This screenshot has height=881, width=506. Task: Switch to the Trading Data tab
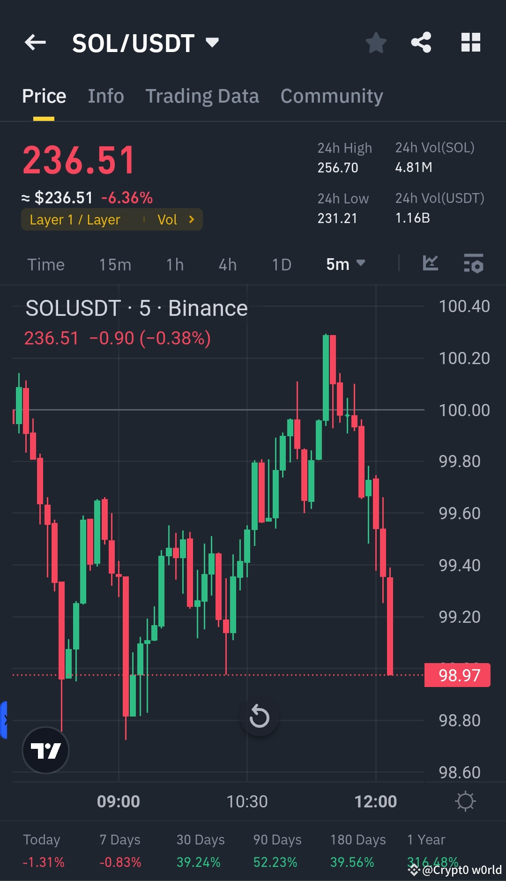[202, 96]
